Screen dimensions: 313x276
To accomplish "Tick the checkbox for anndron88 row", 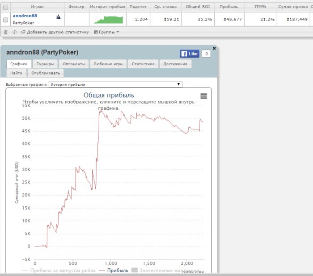I will [x=5, y=20].
